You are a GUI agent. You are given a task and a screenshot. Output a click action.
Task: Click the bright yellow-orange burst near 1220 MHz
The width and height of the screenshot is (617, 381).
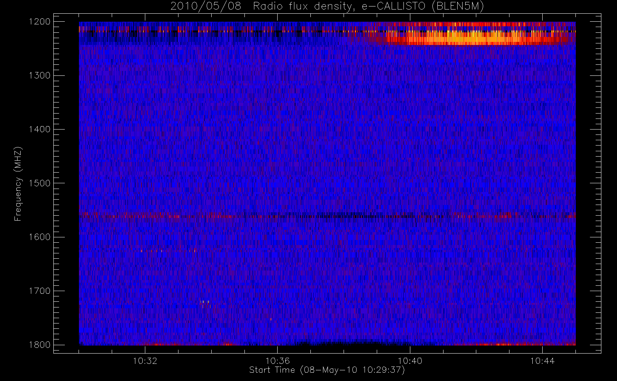tap(469, 37)
